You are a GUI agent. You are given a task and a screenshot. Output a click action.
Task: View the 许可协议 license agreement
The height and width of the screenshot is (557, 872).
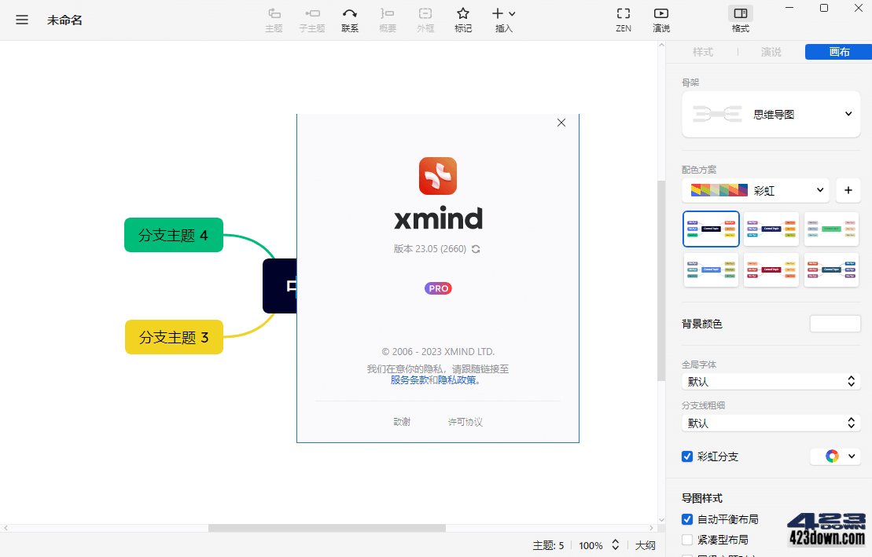464,421
